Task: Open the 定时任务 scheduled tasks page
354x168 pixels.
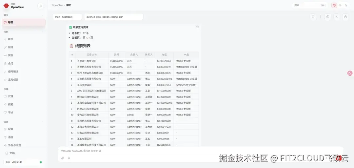Action: [x=24, y=80]
